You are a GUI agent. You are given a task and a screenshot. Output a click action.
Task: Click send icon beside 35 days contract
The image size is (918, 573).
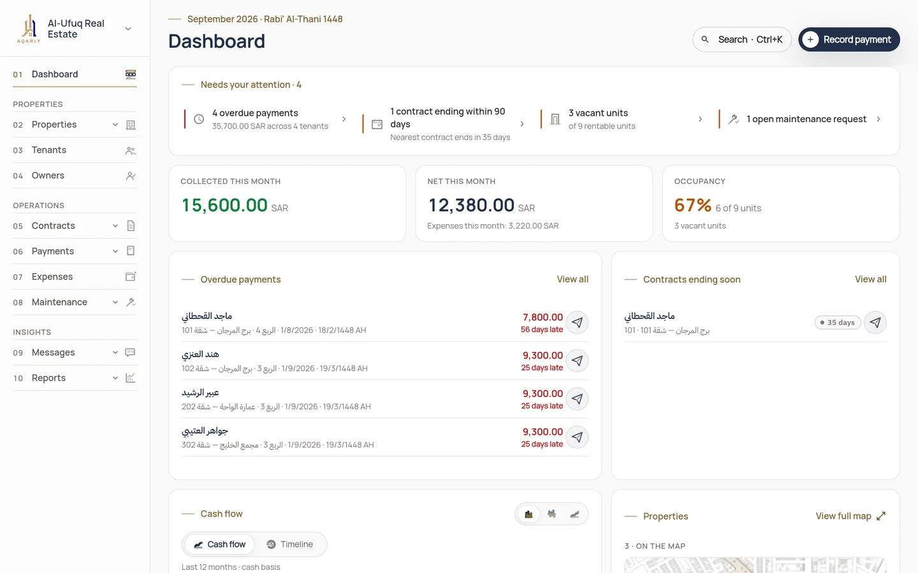[x=875, y=323]
